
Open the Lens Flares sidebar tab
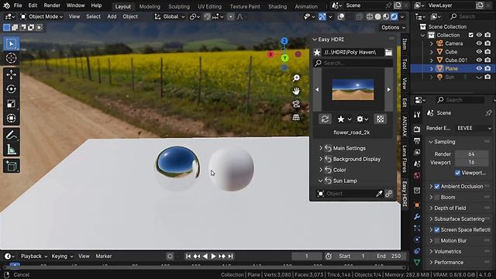[x=405, y=159]
